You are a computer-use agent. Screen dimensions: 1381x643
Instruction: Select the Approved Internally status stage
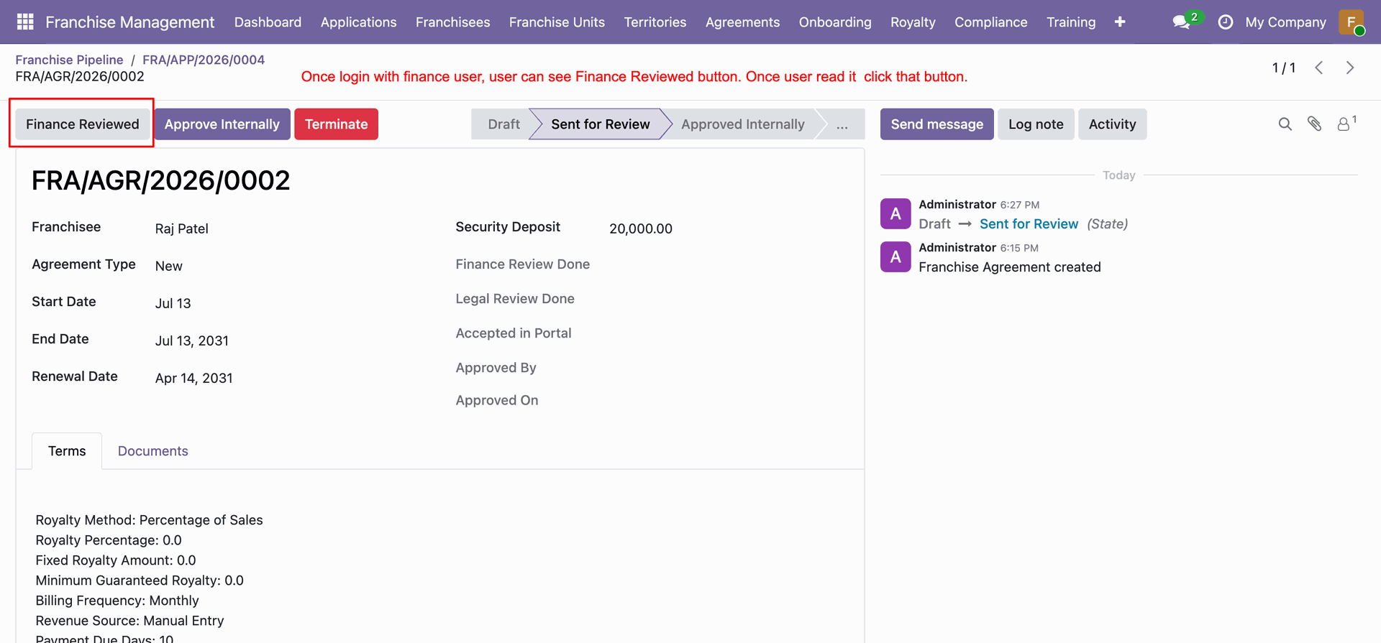pyautogui.click(x=743, y=124)
